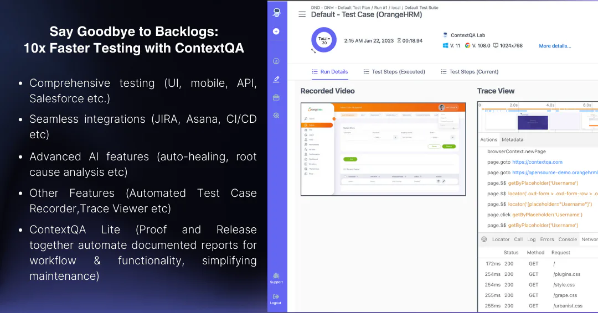Click the target locator icon in trace panel

click(484, 239)
